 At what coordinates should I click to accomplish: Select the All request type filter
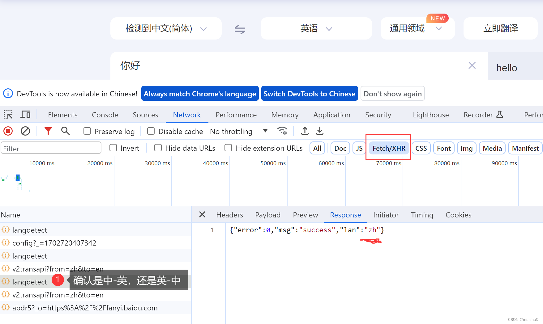(317, 148)
